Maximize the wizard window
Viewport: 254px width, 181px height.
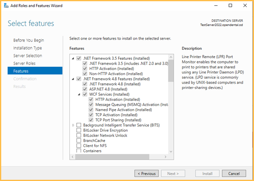click(230, 6)
